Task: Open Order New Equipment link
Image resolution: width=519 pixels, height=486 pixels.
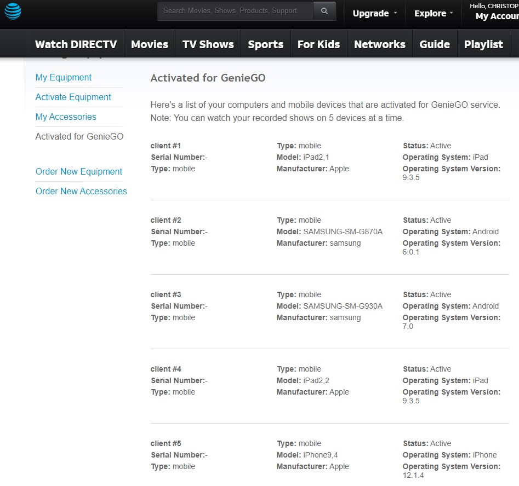Action: (x=79, y=172)
